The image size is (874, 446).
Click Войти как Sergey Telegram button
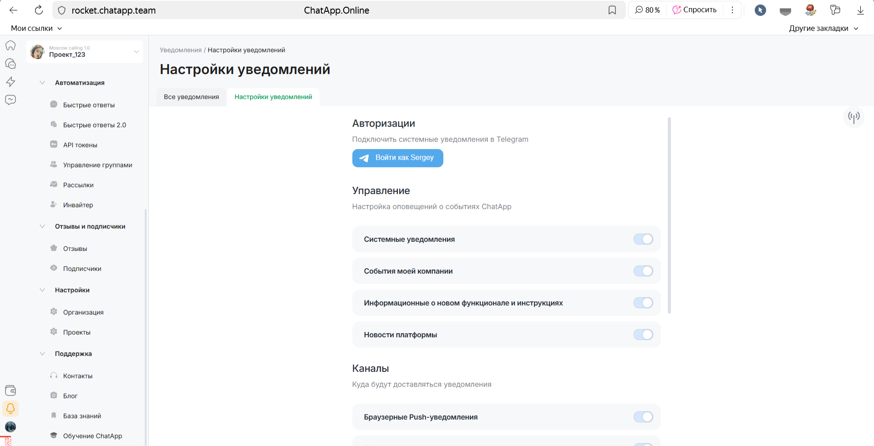[x=397, y=158]
